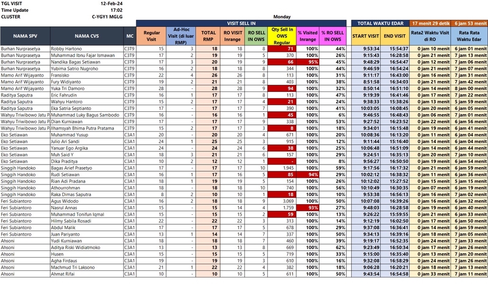This screenshot has height=284, width=488.
Task: Select the Abdul Malik name cell
Action: click(87, 228)
